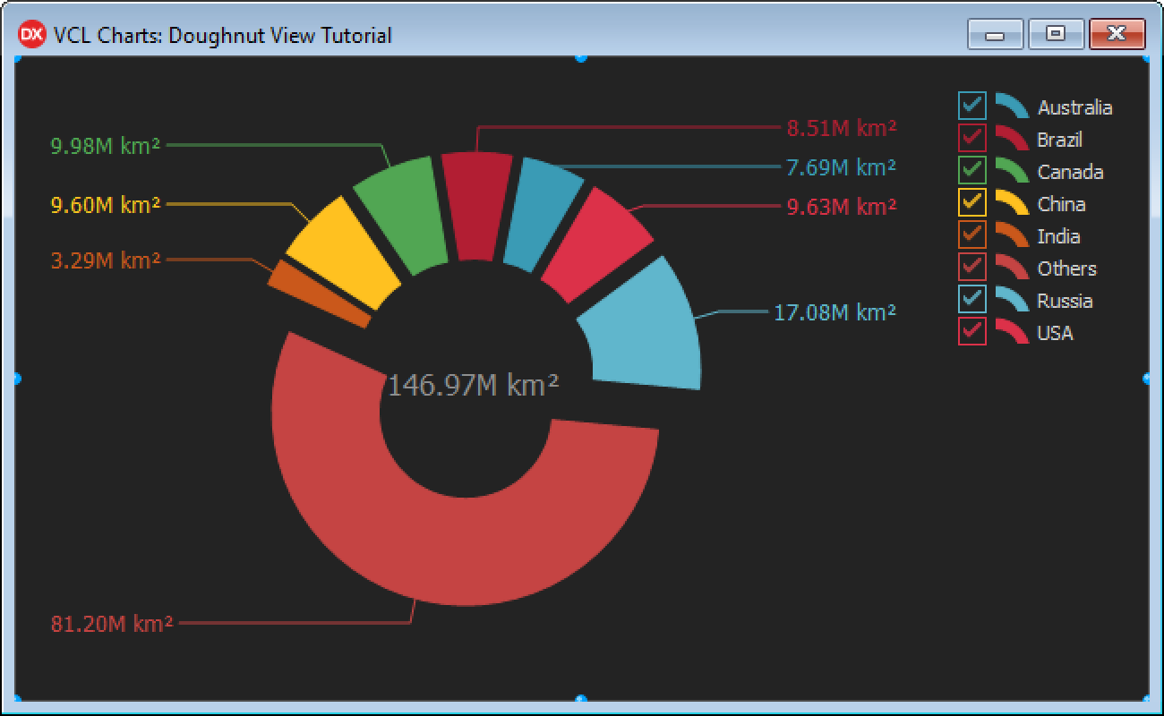Uncheck the Australia series checkbox

972,106
